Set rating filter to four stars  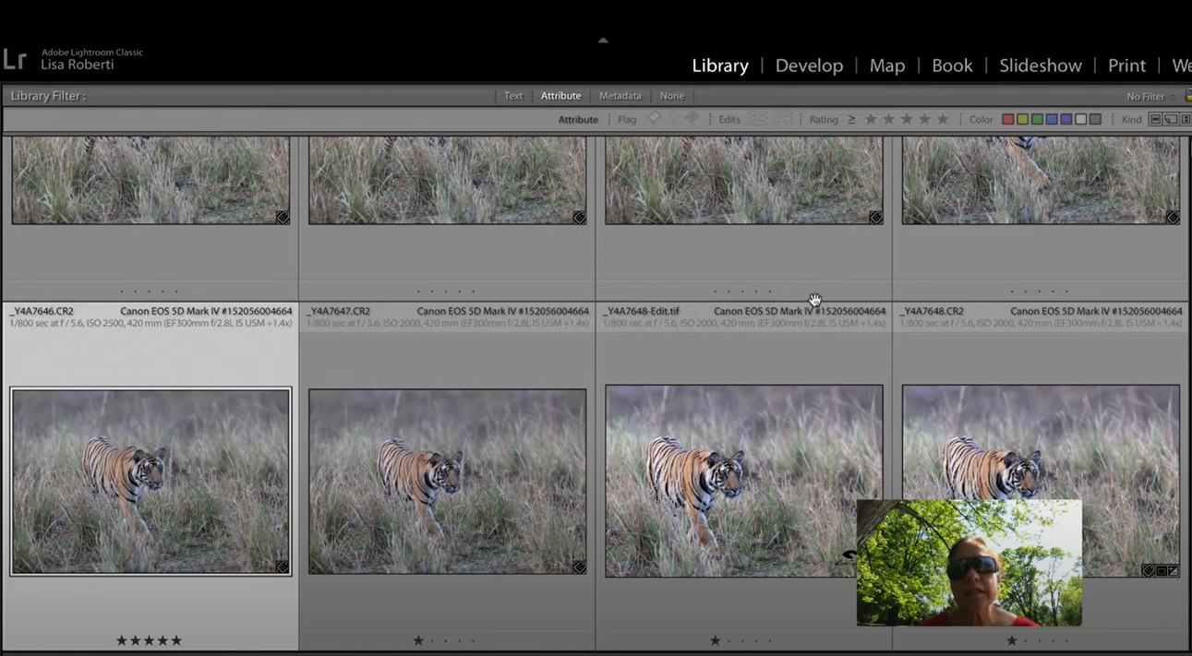pyautogui.click(x=924, y=119)
